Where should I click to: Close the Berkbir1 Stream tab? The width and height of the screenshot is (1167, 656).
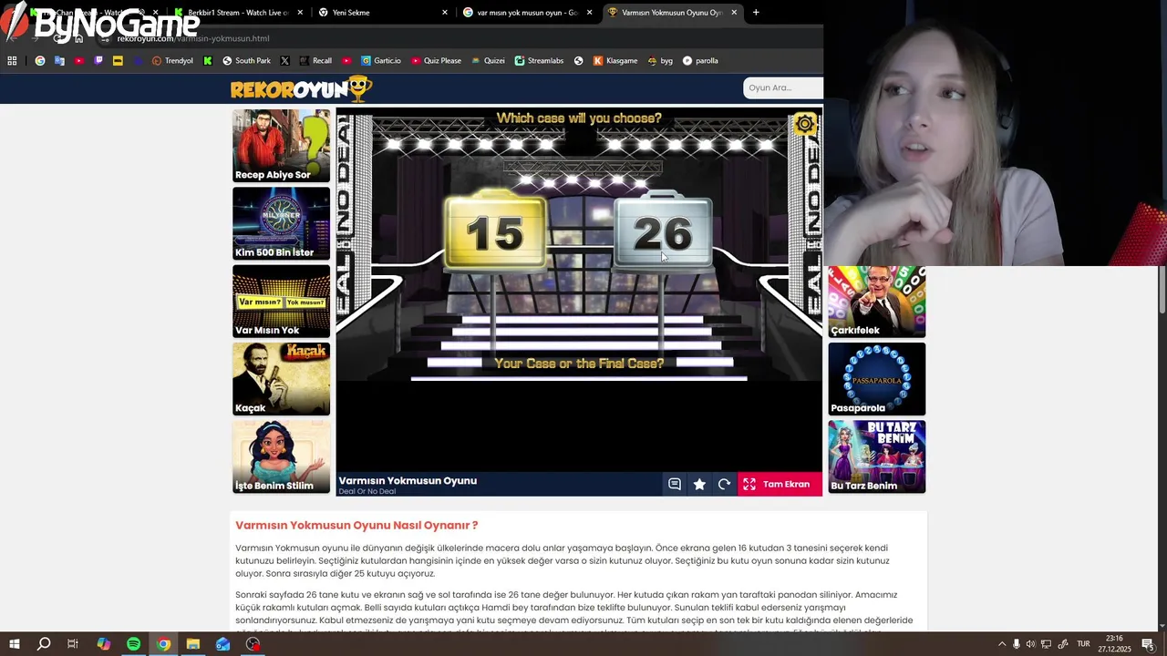[x=300, y=13]
